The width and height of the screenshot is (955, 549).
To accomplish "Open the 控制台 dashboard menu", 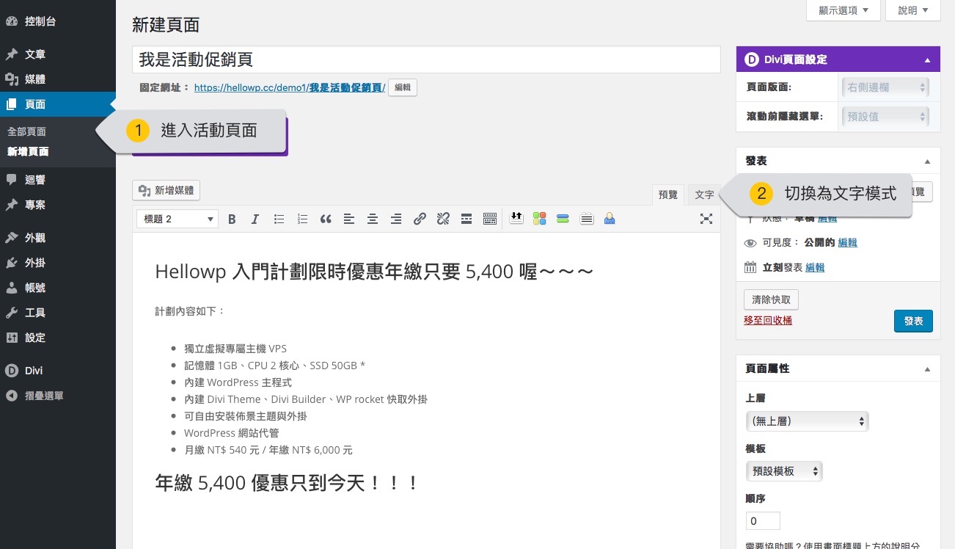I will 58,21.
